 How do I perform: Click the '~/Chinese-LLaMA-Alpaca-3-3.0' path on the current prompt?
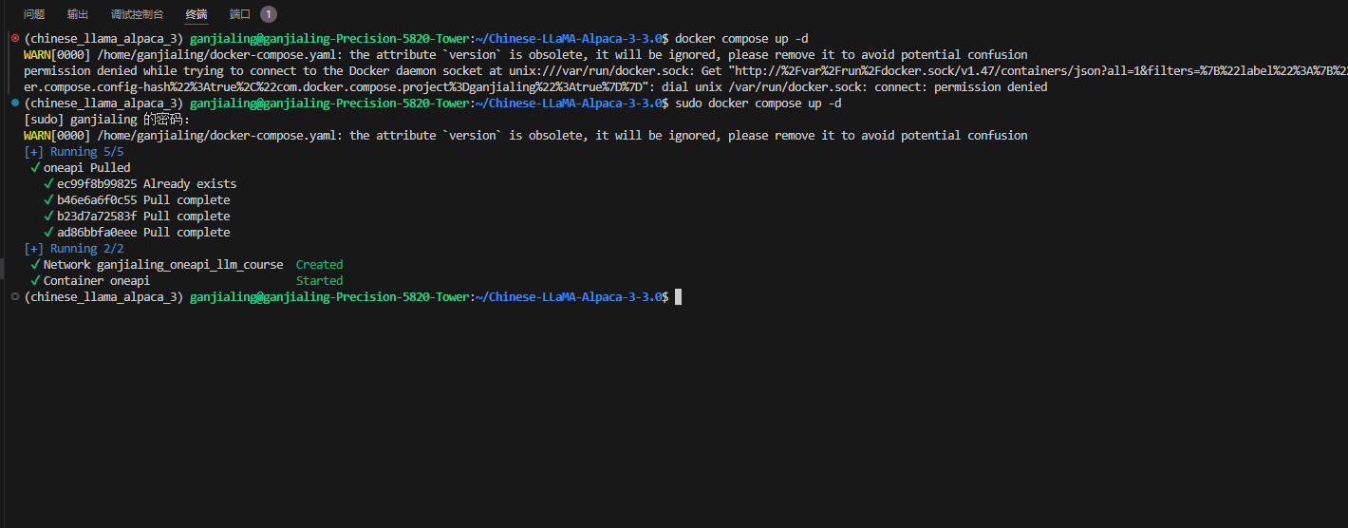point(569,297)
